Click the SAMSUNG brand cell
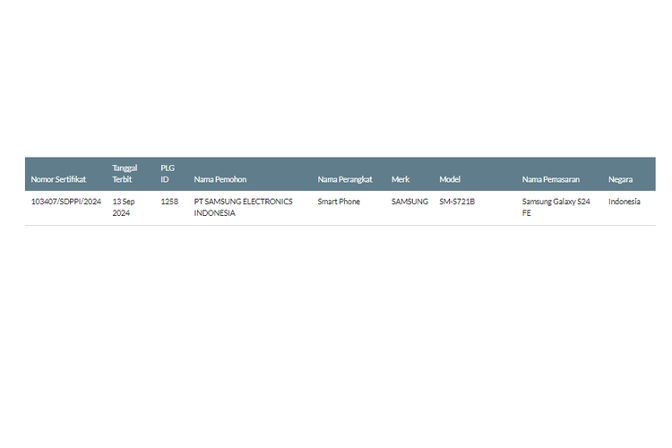672x448 pixels. point(409,202)
